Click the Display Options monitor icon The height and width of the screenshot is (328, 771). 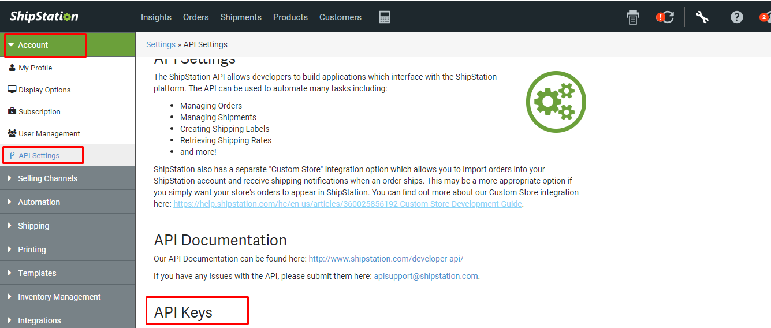(12, 90)
